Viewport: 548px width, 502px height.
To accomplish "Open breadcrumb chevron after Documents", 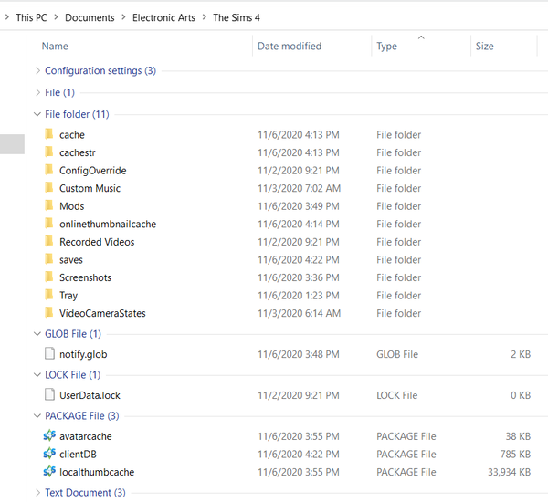I will coord(123,17).
